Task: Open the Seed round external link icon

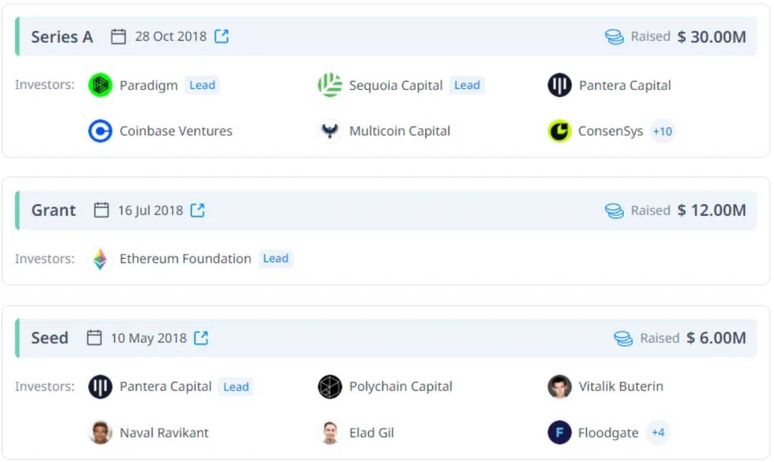Action: tap(201, 338)
